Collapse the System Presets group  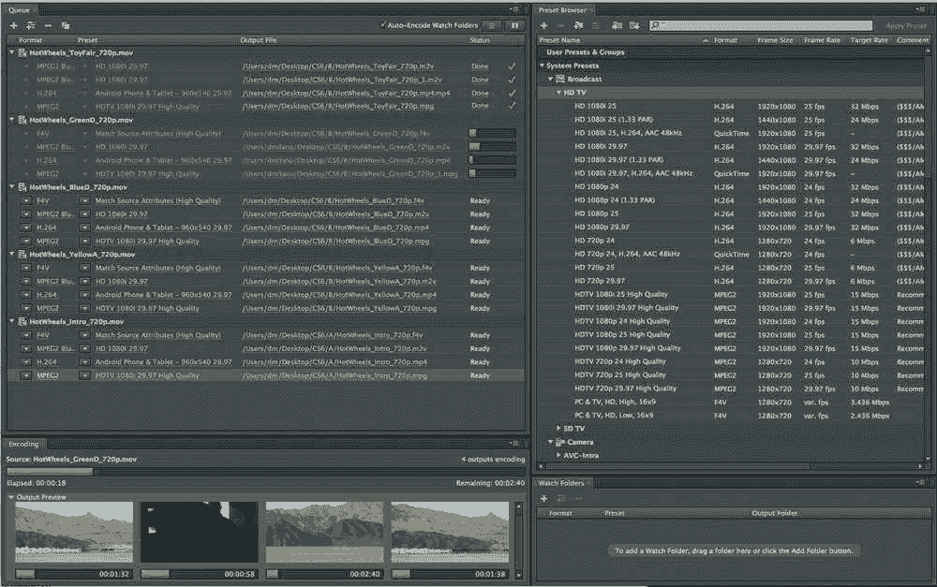[x=541, y=66]
